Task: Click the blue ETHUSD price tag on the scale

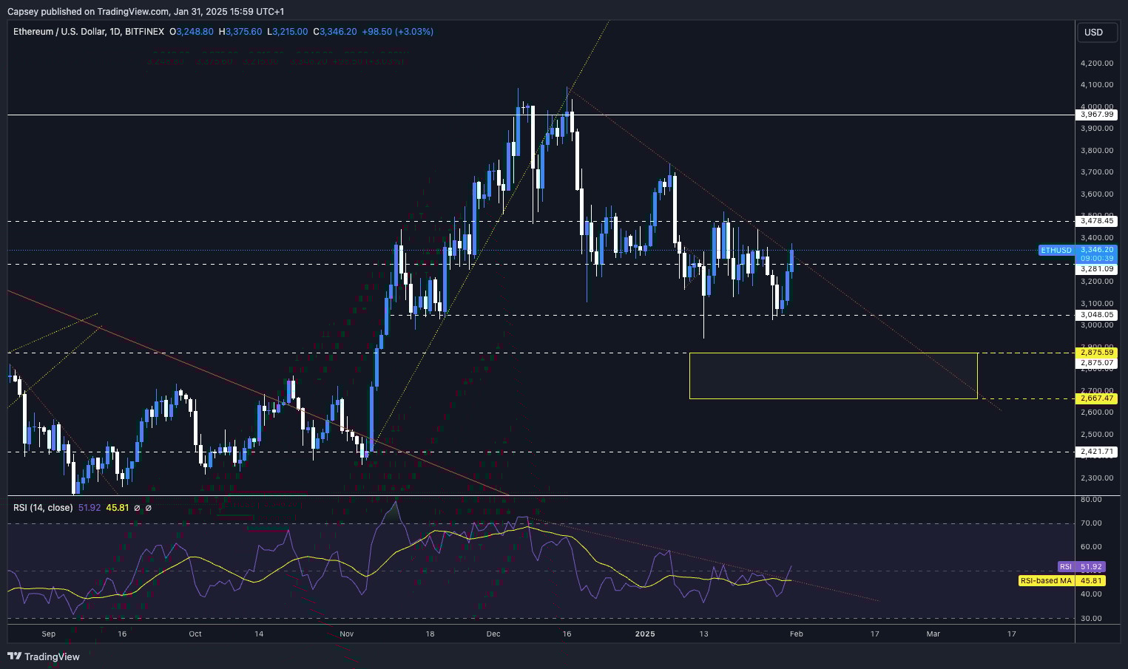Action: click(1055, 250)
